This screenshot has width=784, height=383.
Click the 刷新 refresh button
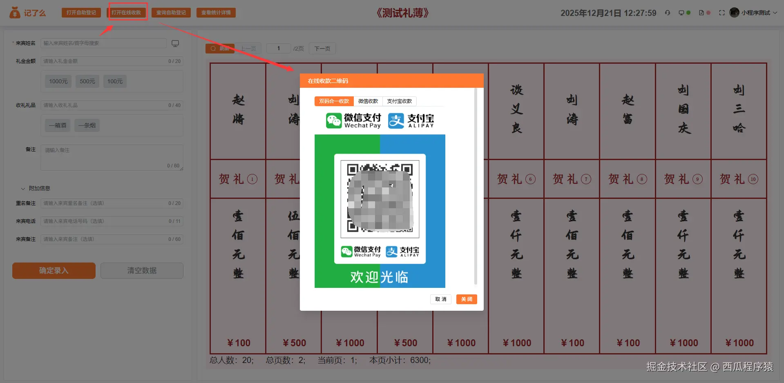click(220, 49)
